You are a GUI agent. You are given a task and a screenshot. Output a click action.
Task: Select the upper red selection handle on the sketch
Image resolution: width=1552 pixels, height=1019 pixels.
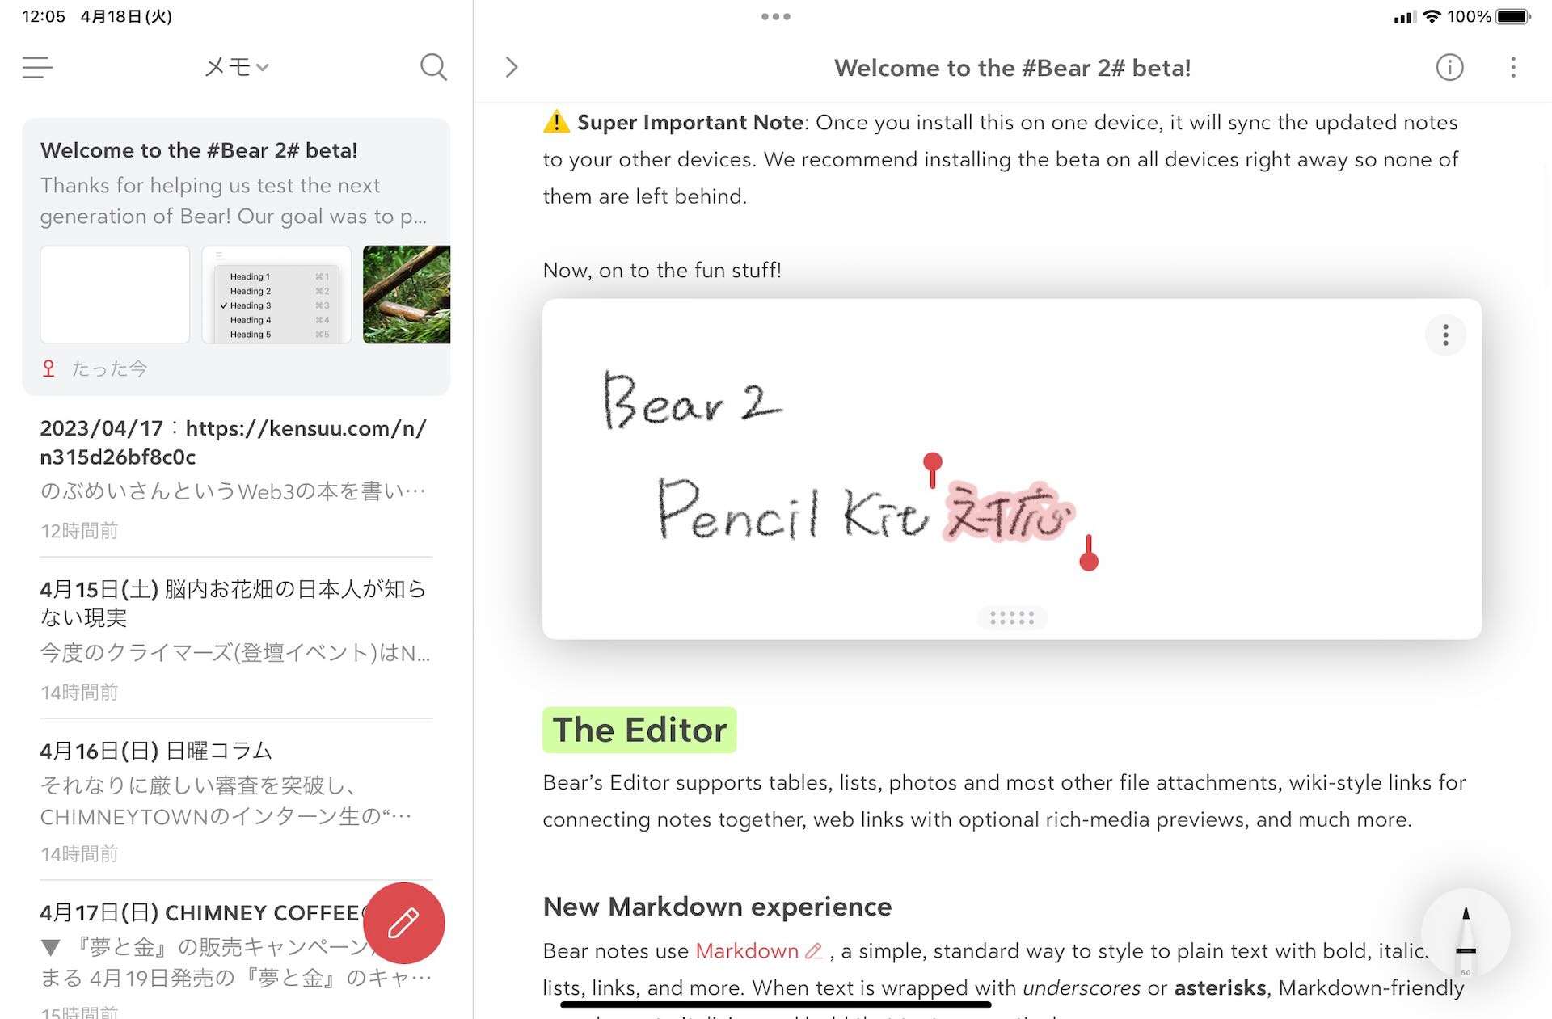933,469
